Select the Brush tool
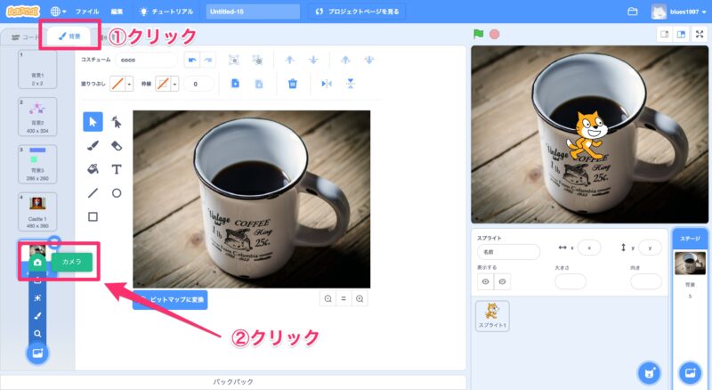Viewport: 712px width, 390px height. (93, 145)
